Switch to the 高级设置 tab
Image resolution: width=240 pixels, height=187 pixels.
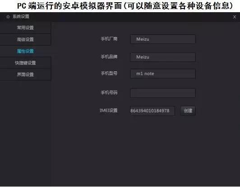point(25,40)
